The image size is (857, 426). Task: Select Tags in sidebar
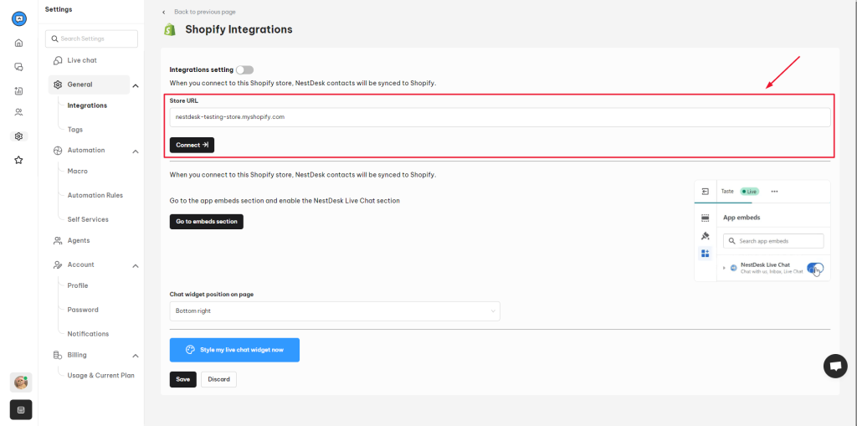pyautogui.click(x=74, y=130)
